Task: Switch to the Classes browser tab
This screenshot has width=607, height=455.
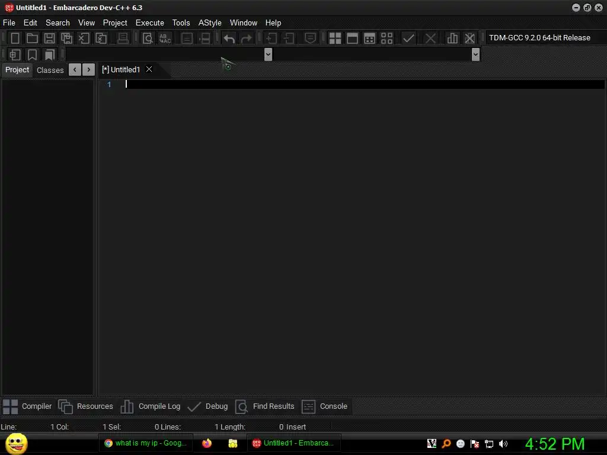Action: click(x=50, y=70)
